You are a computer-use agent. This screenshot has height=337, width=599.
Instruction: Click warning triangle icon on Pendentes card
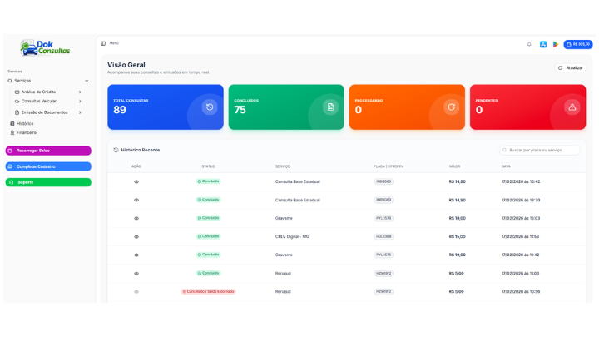572,107
